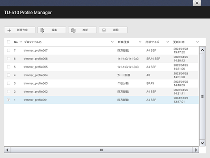Select the trimmer_profile006 row
The height and width of the screenshot is (158, 210).
click(x=102, y=59)
